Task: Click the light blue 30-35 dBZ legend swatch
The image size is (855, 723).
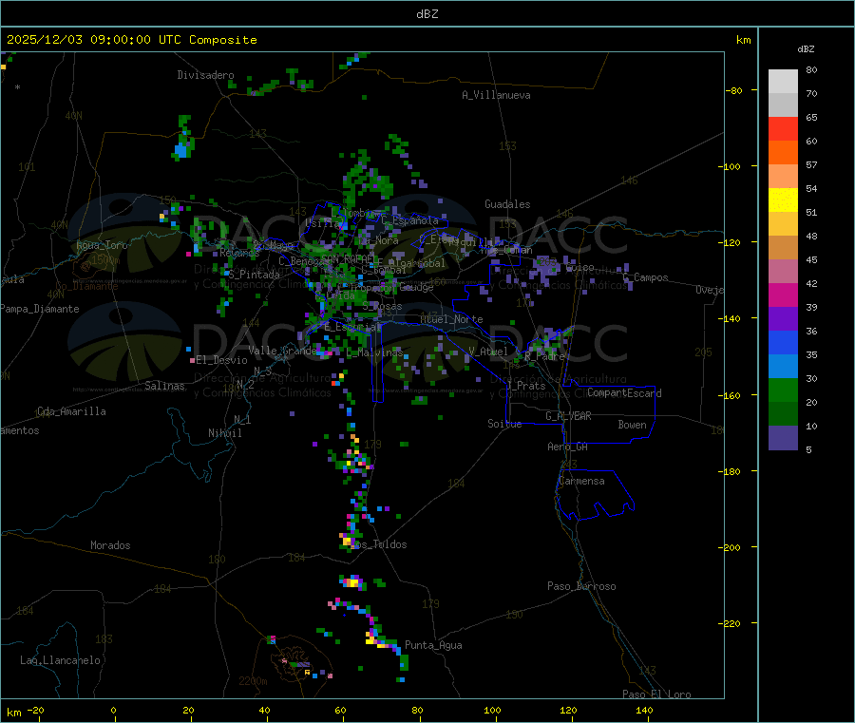Action: 783,367
